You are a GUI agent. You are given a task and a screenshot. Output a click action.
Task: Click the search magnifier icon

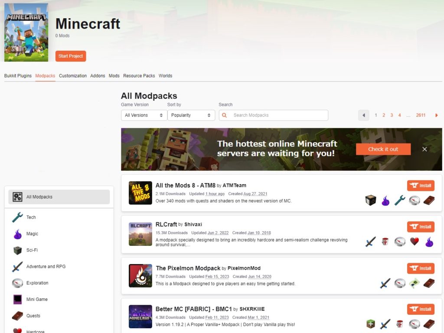224,115
